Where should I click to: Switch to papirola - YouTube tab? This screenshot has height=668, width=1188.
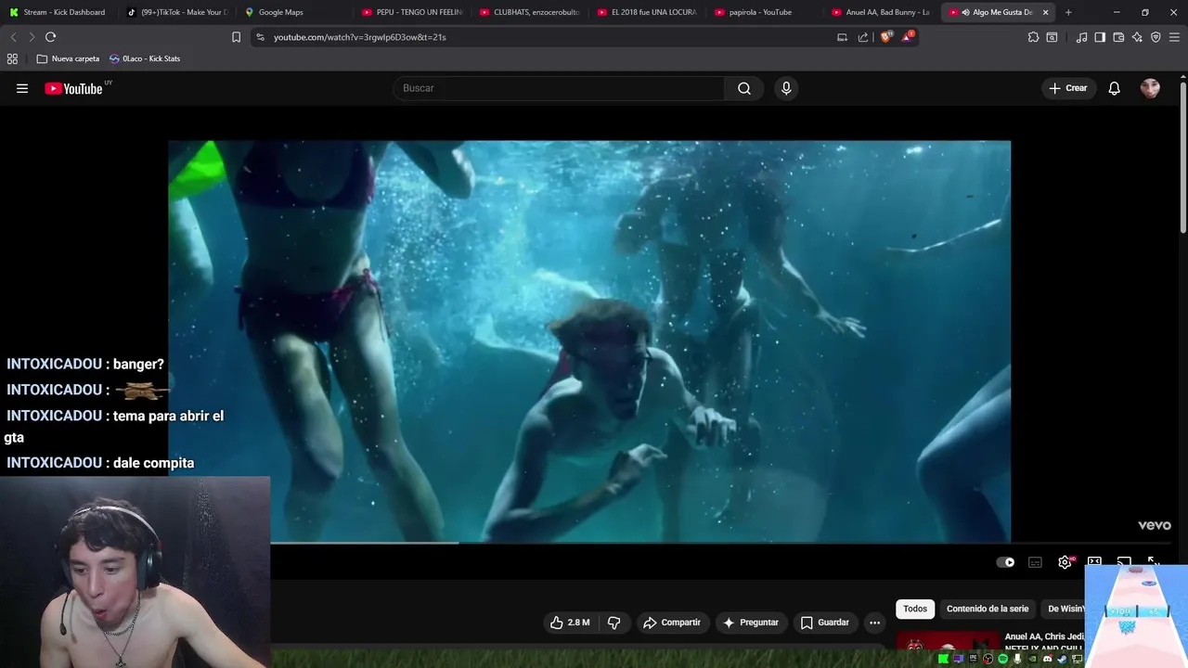point(764,12)
